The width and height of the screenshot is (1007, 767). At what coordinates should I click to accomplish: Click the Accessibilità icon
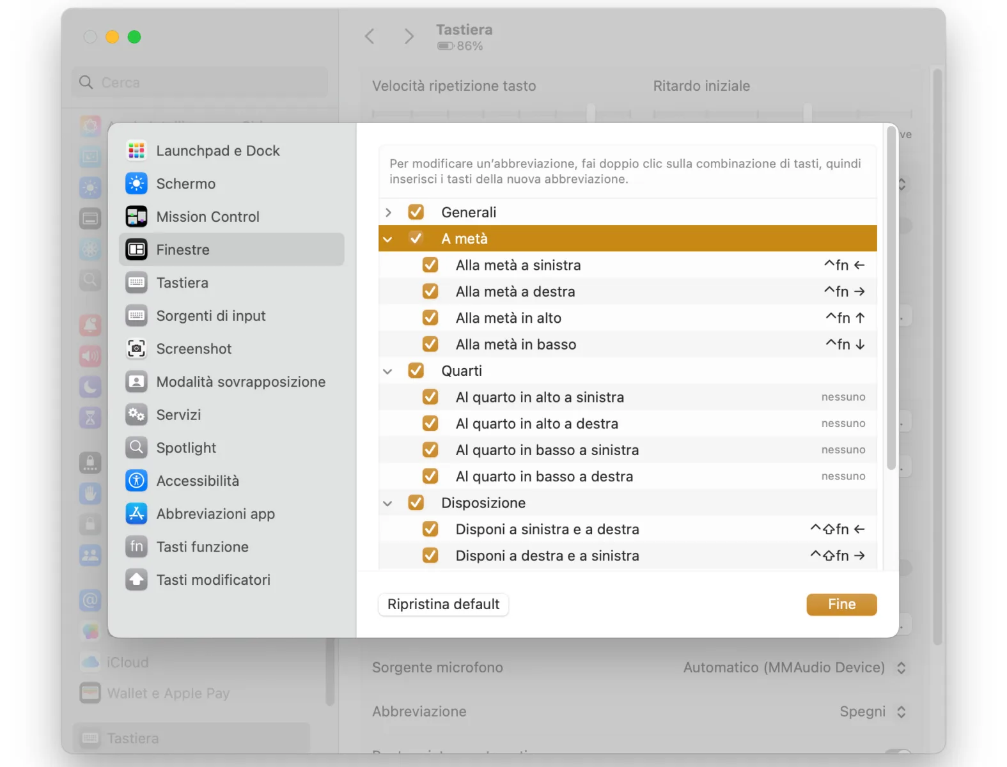(136, 481)
